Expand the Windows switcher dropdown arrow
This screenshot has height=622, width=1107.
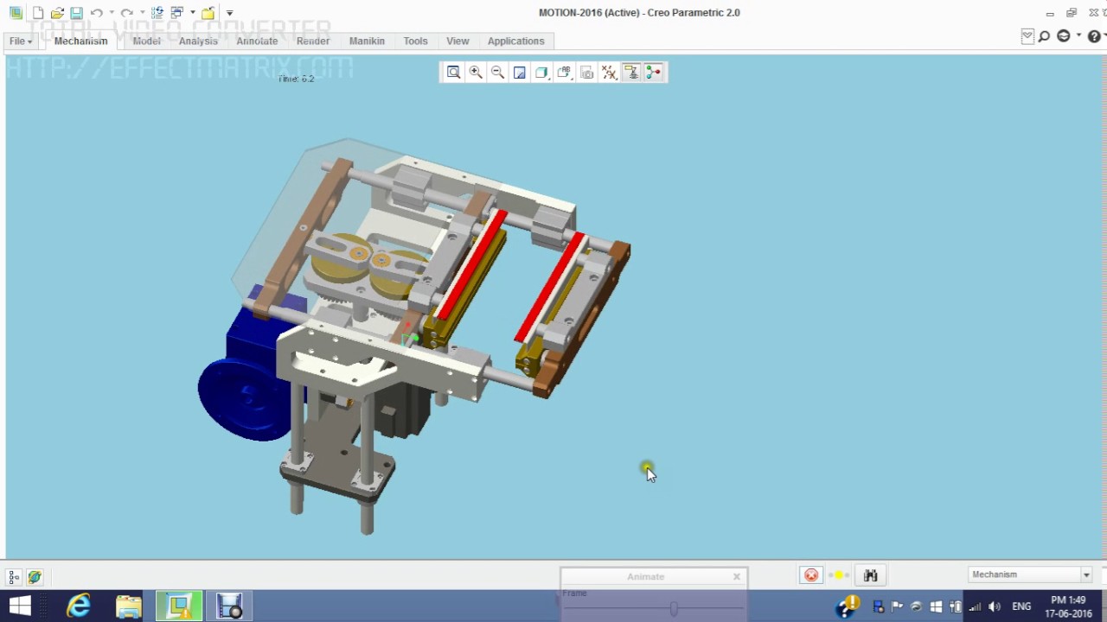pos(192,13)
